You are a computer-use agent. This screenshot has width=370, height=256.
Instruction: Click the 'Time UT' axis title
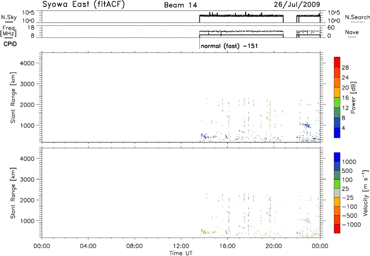(x=181, y=253)
